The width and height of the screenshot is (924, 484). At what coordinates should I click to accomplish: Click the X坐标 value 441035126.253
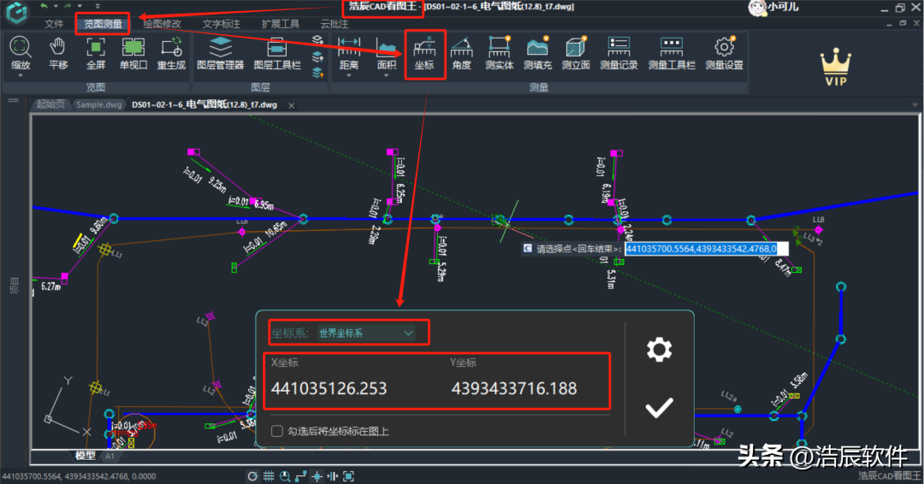coord(329,388)
